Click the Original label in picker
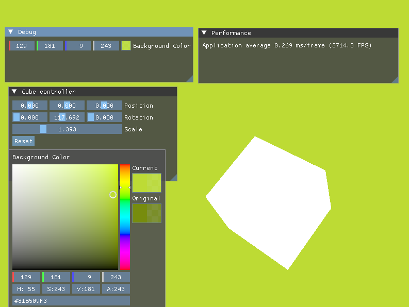409x307 pixels. 146,198
